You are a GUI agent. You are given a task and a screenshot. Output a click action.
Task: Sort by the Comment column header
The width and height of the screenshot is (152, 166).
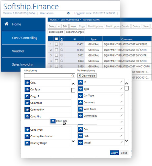tap(127, 39)
